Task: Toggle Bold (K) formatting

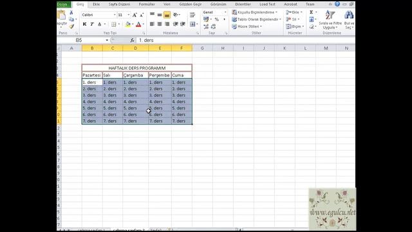Action: click(84, 24)
